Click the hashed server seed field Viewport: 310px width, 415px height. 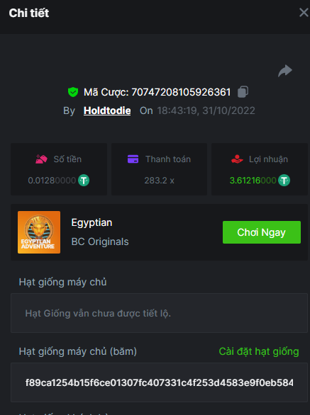pyautogui.click(x=159, y=382)
